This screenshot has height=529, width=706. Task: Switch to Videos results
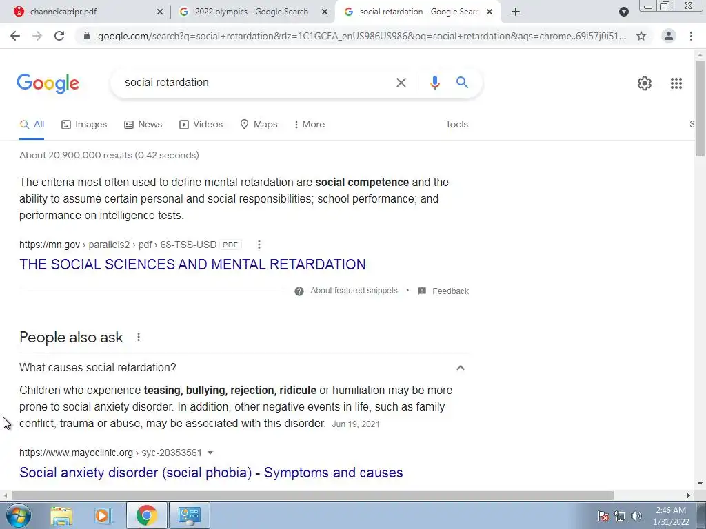[x=201, y=125]
